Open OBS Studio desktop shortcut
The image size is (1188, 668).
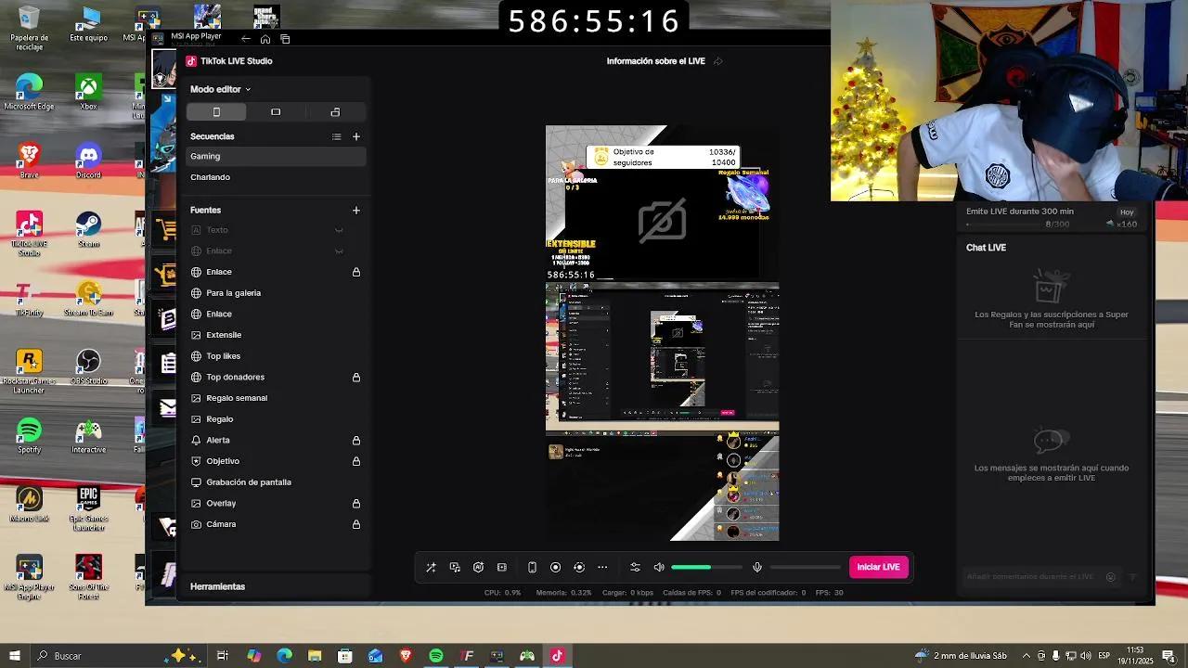click(x=88, y=367)
